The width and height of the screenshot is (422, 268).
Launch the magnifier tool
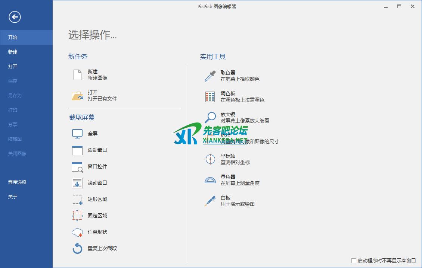(x=210, y=117)
